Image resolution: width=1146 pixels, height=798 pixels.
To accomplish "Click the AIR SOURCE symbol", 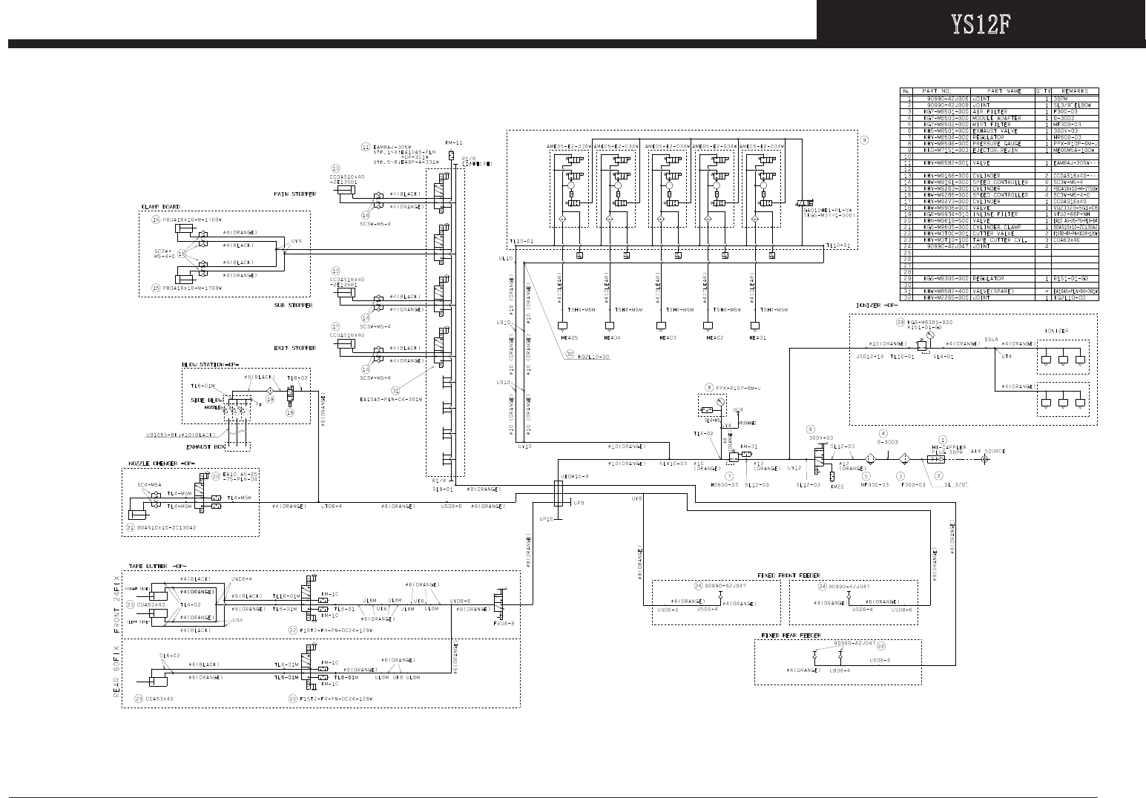I will [984, 460].
